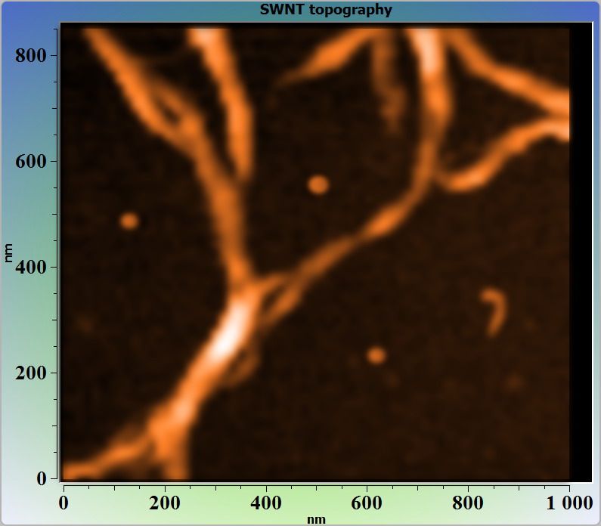Click the brightest white nanotube junction
Viewport: 601px width, 526px height.
pyautogui.click(x=231, y=333)
